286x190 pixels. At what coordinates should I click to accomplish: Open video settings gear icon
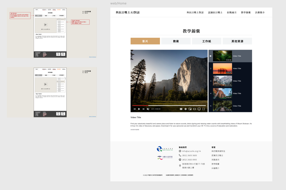point(186,109)
